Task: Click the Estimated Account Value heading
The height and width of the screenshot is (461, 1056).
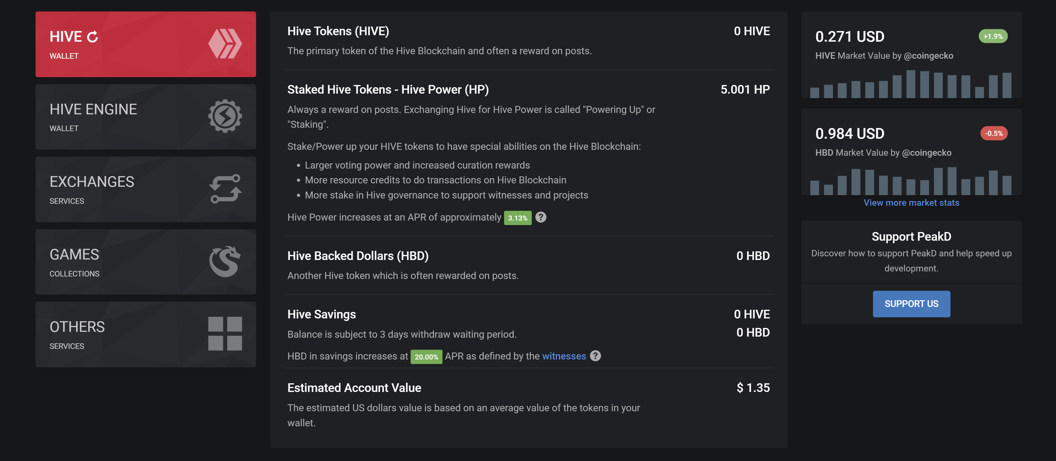Action: coord(354,388)
